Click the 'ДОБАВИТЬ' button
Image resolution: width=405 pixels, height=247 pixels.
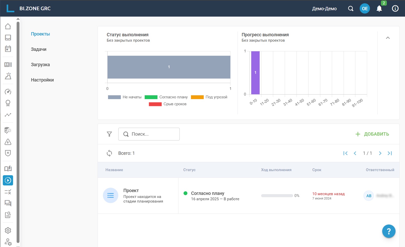pyautogui.click(x=372, y=134)
